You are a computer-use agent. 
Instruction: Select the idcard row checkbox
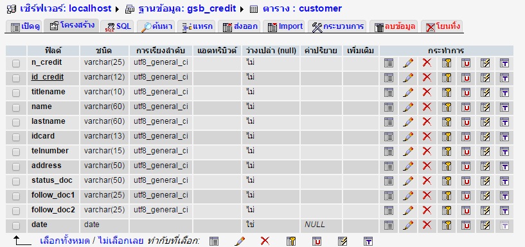click(16, 137)
